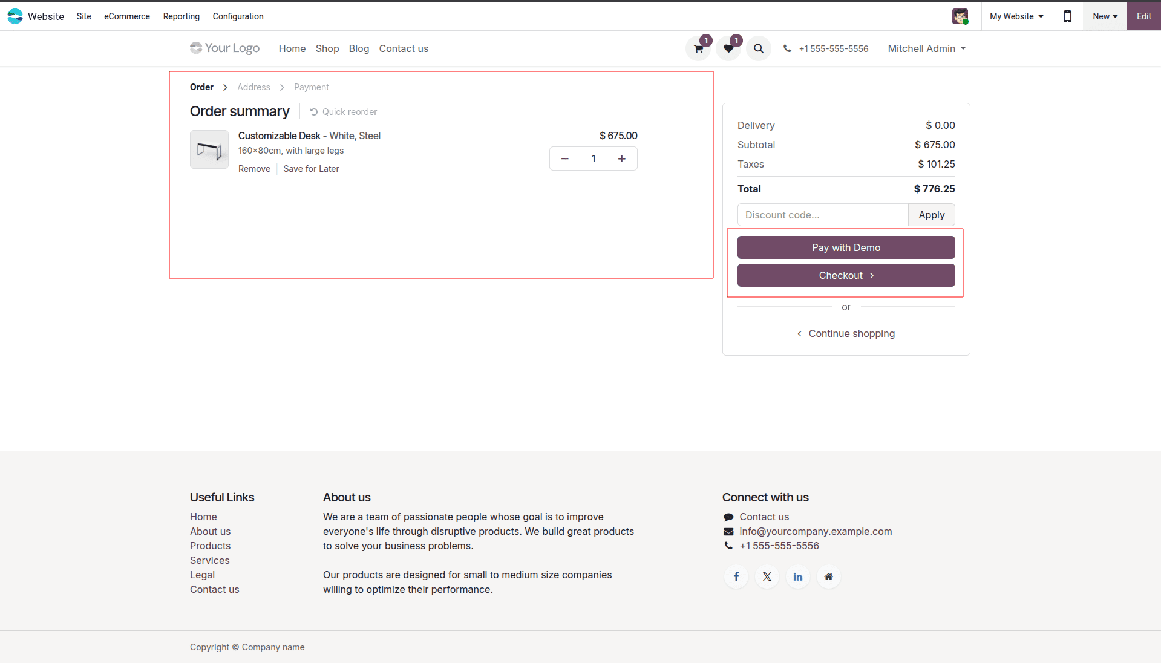Viewport: 1161px width, 663px height.
Task: Click the Quick reorder icon
Action: tap(313, 111)
